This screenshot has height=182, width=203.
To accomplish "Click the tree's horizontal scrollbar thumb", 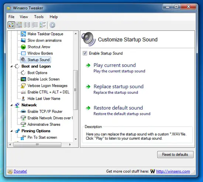I will [x=37, y=144].
